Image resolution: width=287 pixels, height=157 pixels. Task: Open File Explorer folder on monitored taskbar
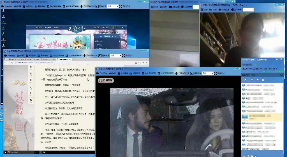pos(44,152)
